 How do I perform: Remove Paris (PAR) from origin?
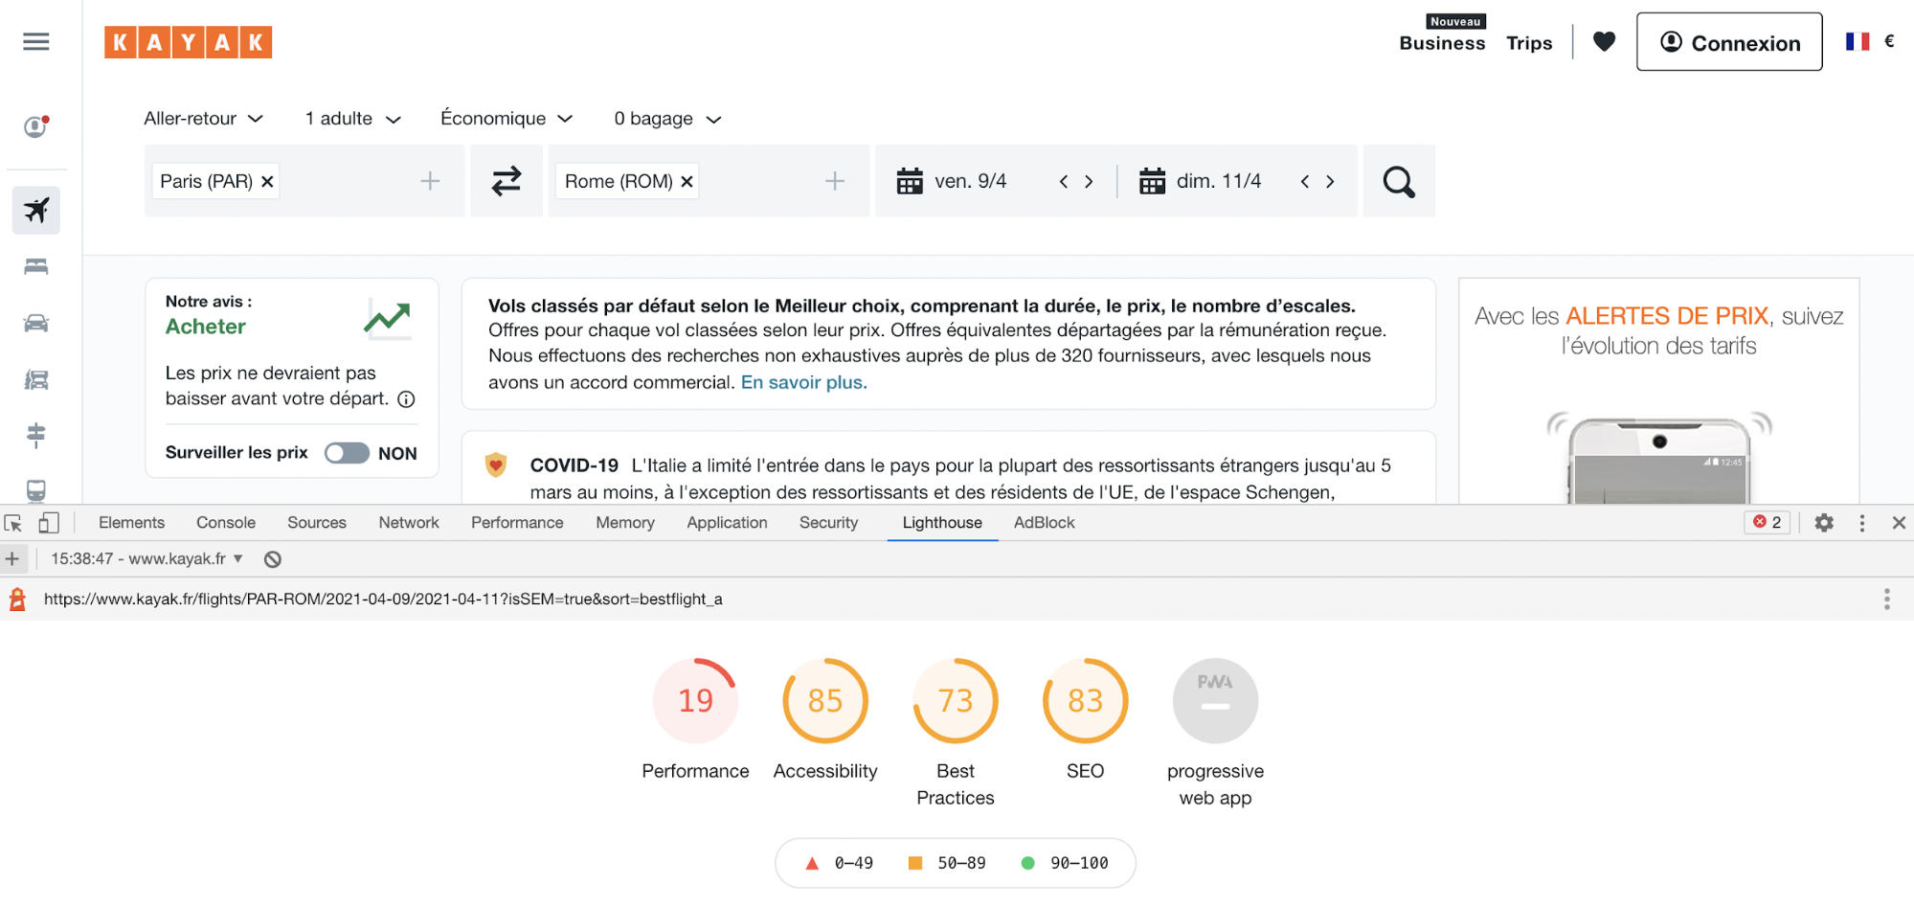[x=267, y=181]
